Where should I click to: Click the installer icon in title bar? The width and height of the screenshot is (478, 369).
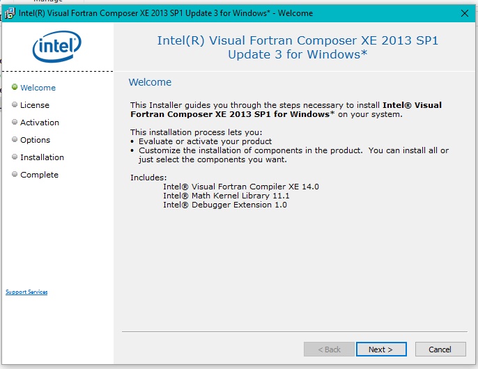pyautogui.click(x=10, y=13)
